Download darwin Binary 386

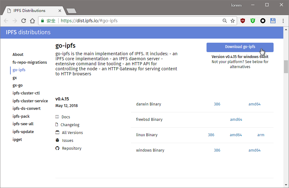pos(217,104)
